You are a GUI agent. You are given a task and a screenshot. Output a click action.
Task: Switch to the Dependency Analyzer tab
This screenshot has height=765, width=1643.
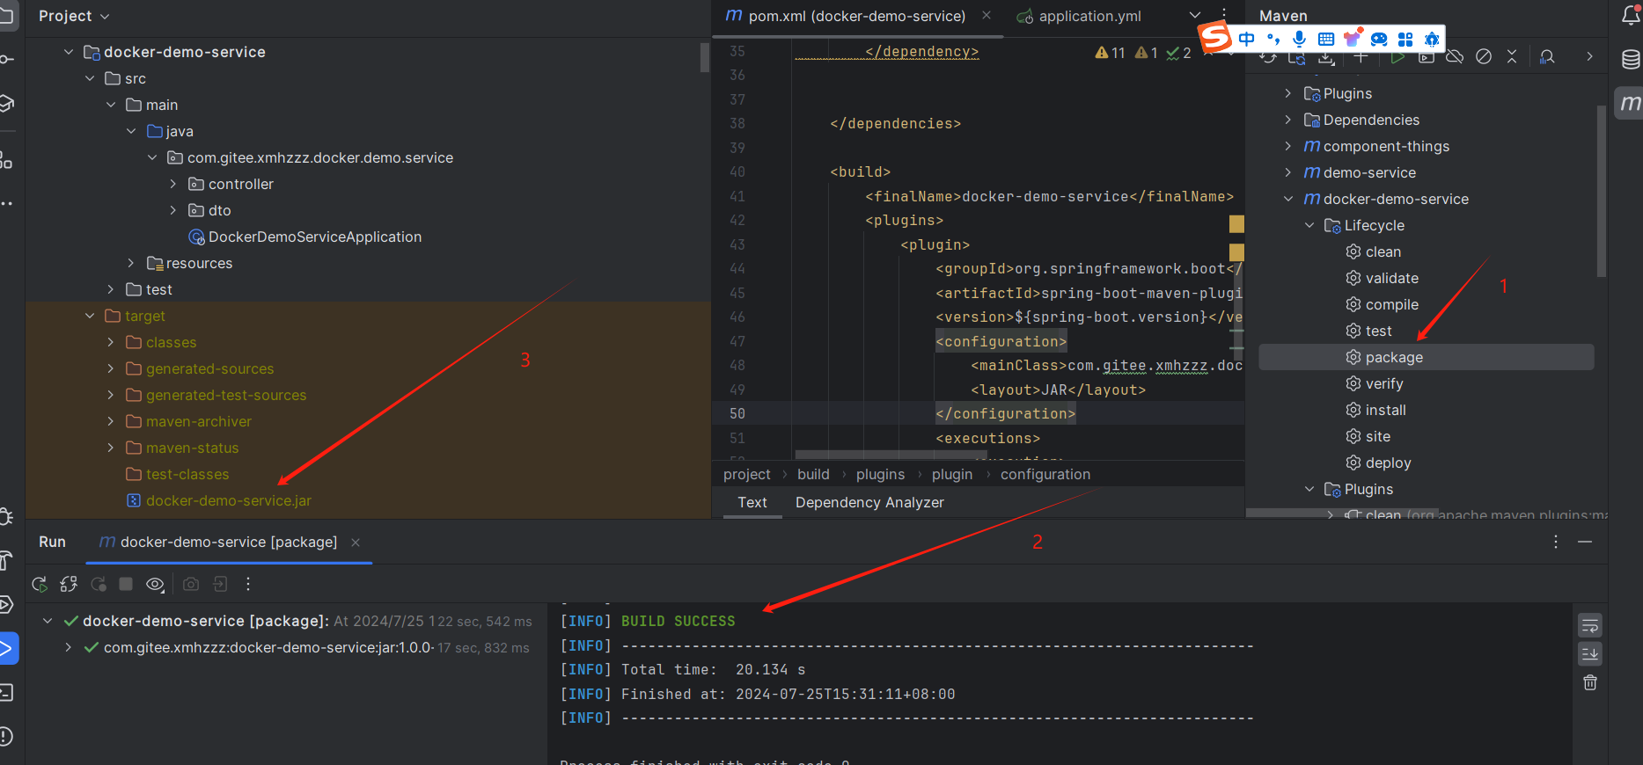pos(869,502)
